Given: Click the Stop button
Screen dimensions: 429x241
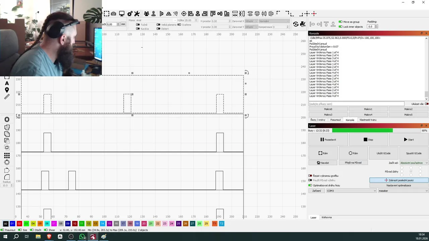Looking at the screenshot, I should coord(368,140).
